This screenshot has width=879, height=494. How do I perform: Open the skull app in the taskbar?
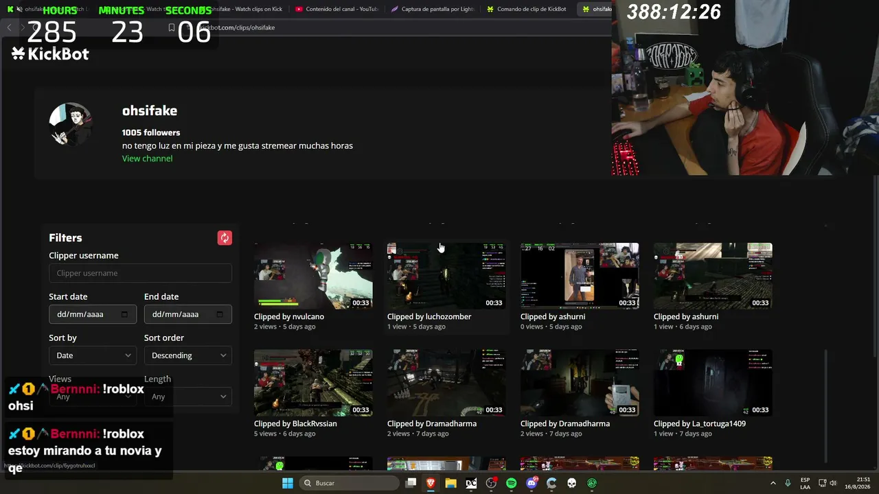tap(571, 483)
